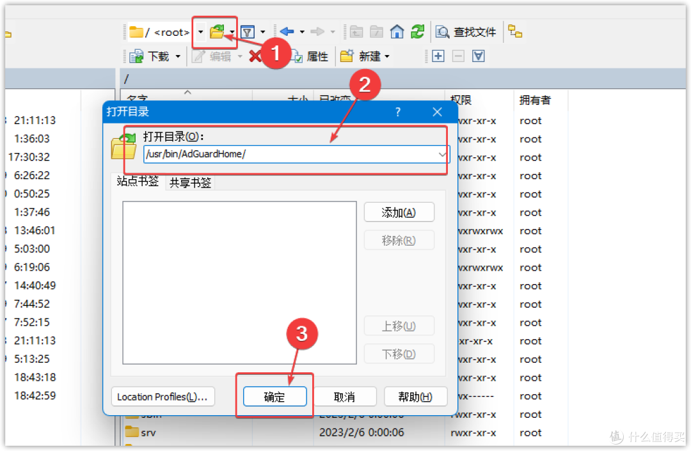
Task: Open the 新建 dropdown arrow
Action: click(x=387, y=56)
